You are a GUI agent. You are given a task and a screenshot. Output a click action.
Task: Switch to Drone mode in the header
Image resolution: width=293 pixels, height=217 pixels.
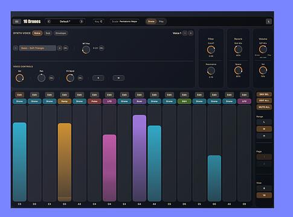(151, 22)
